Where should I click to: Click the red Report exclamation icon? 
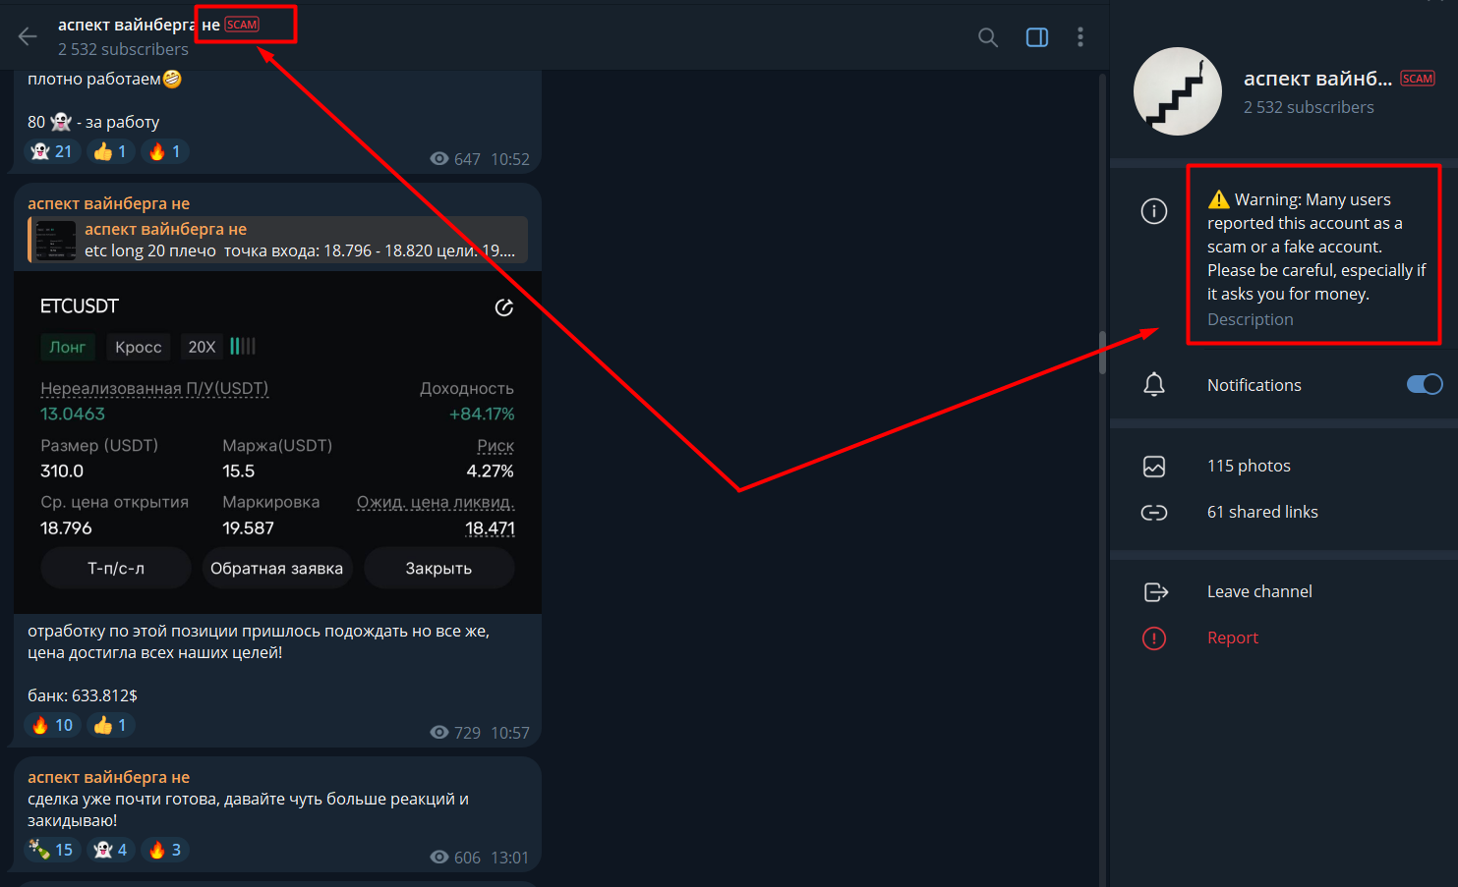(x=1154, y=638)
